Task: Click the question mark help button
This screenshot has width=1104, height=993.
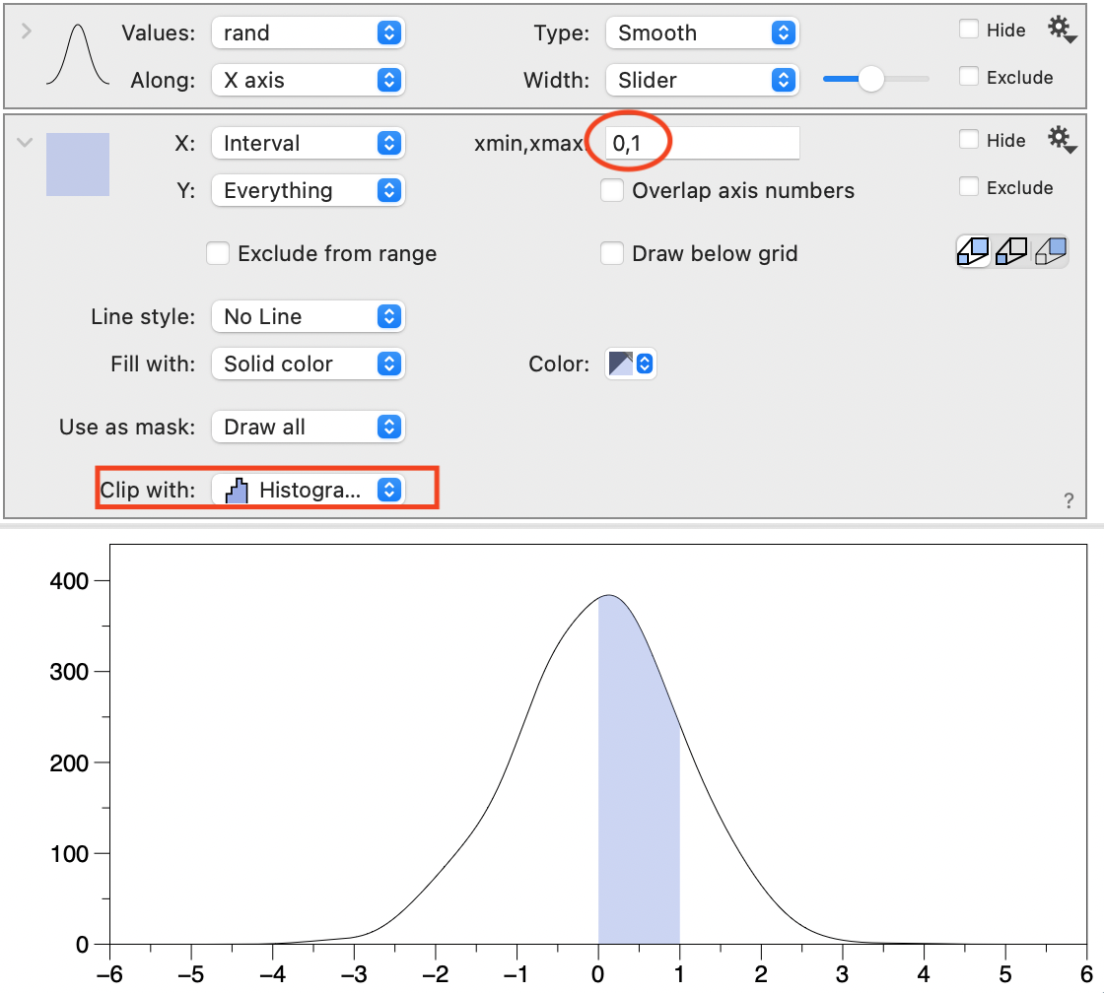Action: point(1068,501)
